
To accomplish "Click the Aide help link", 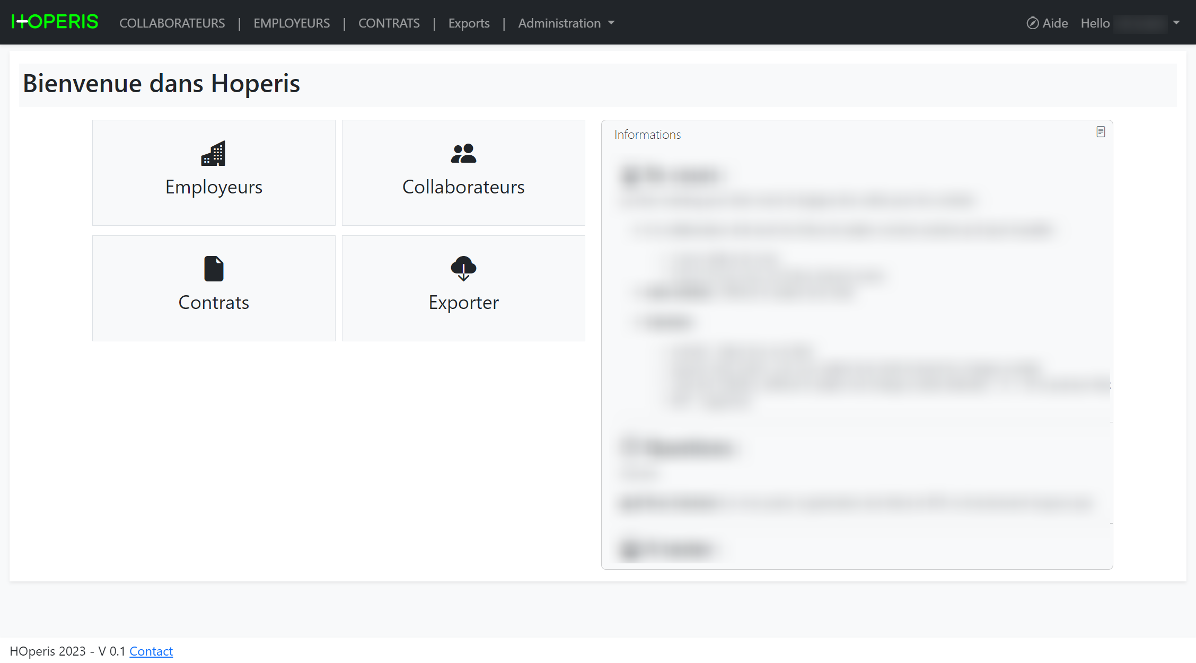I will (x=1055, y=23).
